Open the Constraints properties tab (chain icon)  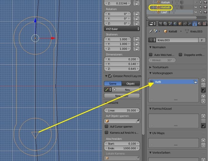tap(185, 24)
